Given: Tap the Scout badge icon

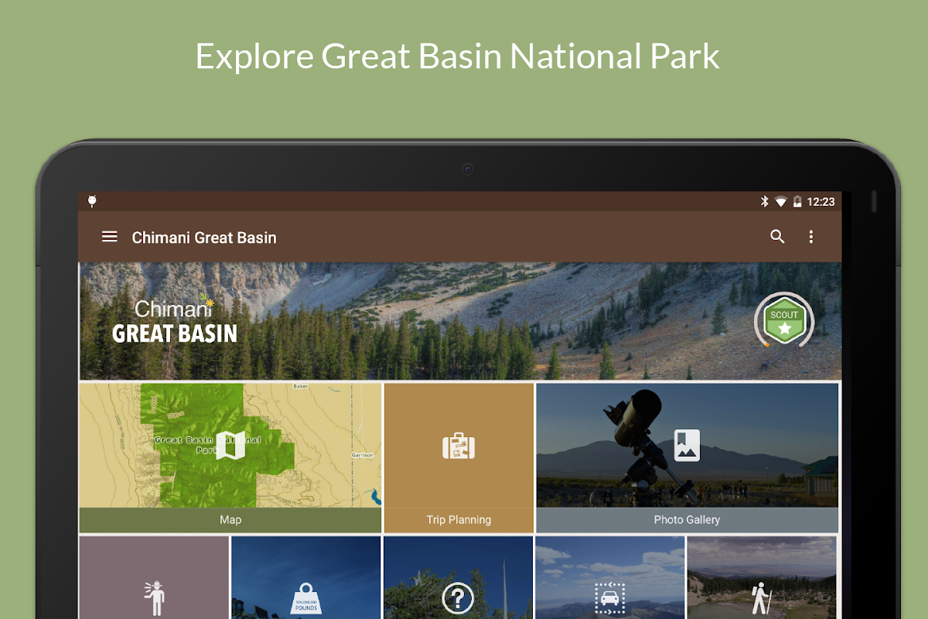Looking at the screenshot, I should [x=784, y=320].
